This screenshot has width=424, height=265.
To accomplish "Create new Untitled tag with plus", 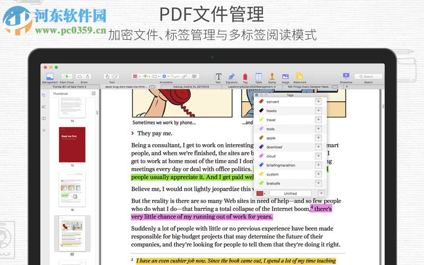I will point(321,193).
